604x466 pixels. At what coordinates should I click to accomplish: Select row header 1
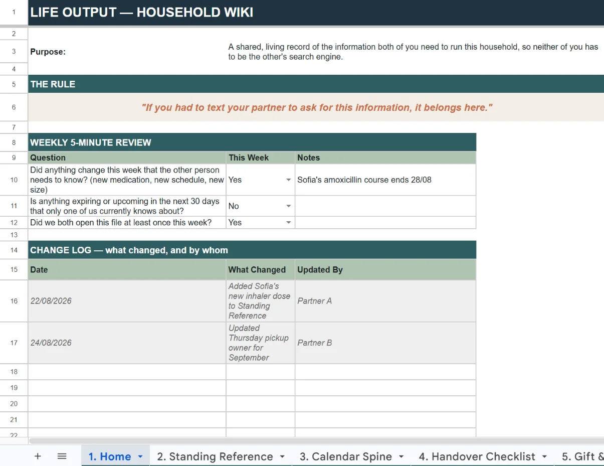pos(14,13)
